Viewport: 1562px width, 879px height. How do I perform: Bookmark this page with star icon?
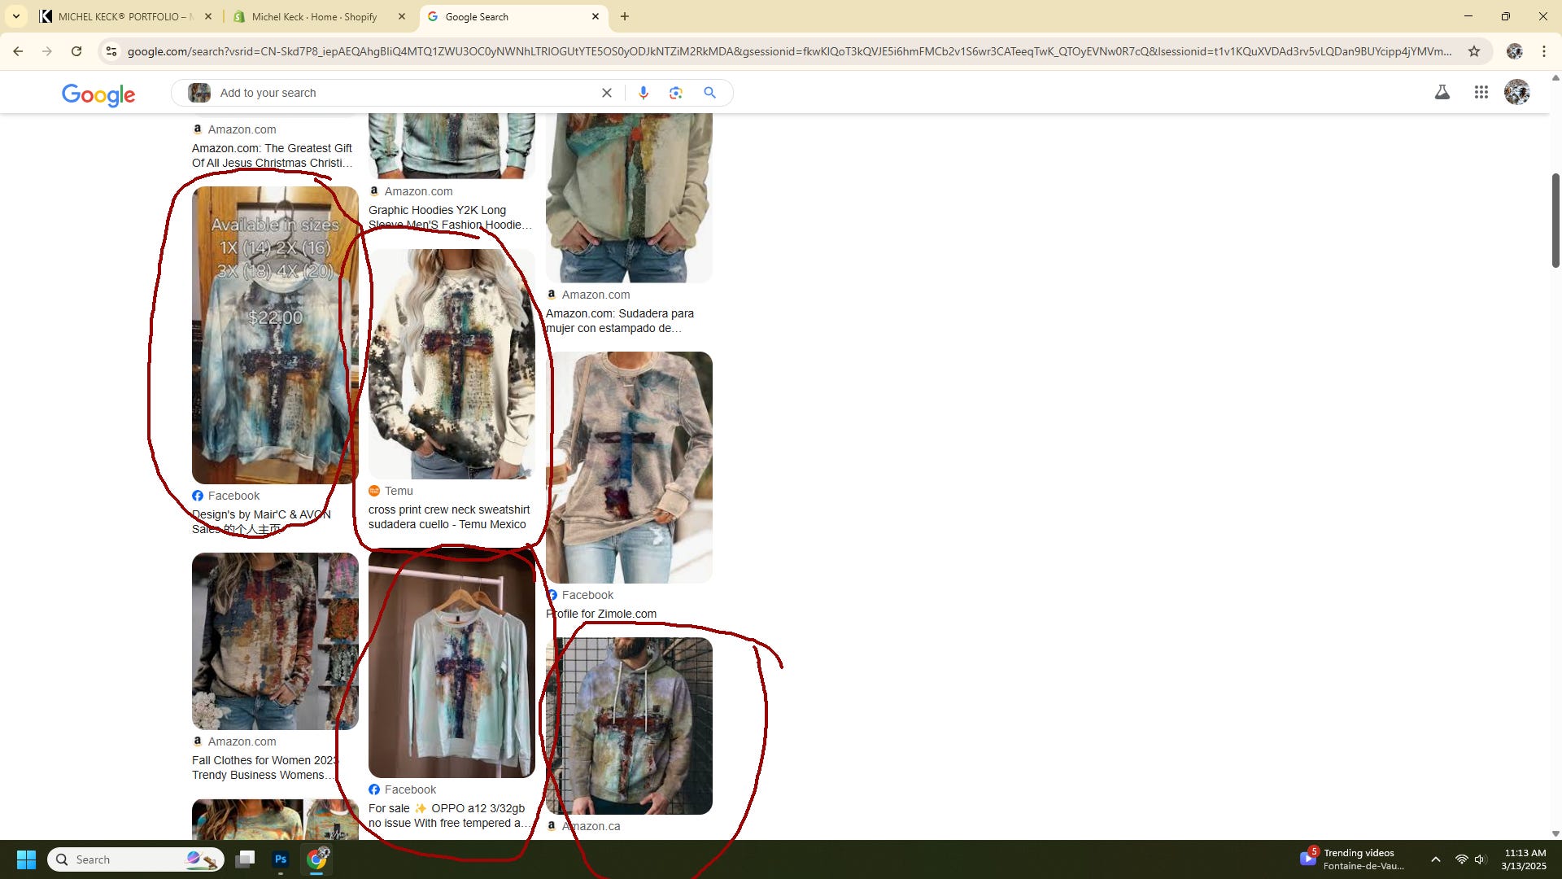point(1473,51)
